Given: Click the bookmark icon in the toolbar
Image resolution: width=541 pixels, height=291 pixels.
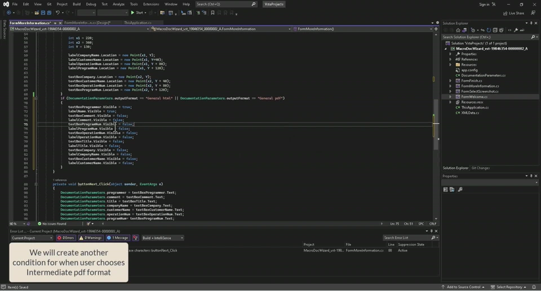Looking at the screenshot, I should [x=212, y=13].
